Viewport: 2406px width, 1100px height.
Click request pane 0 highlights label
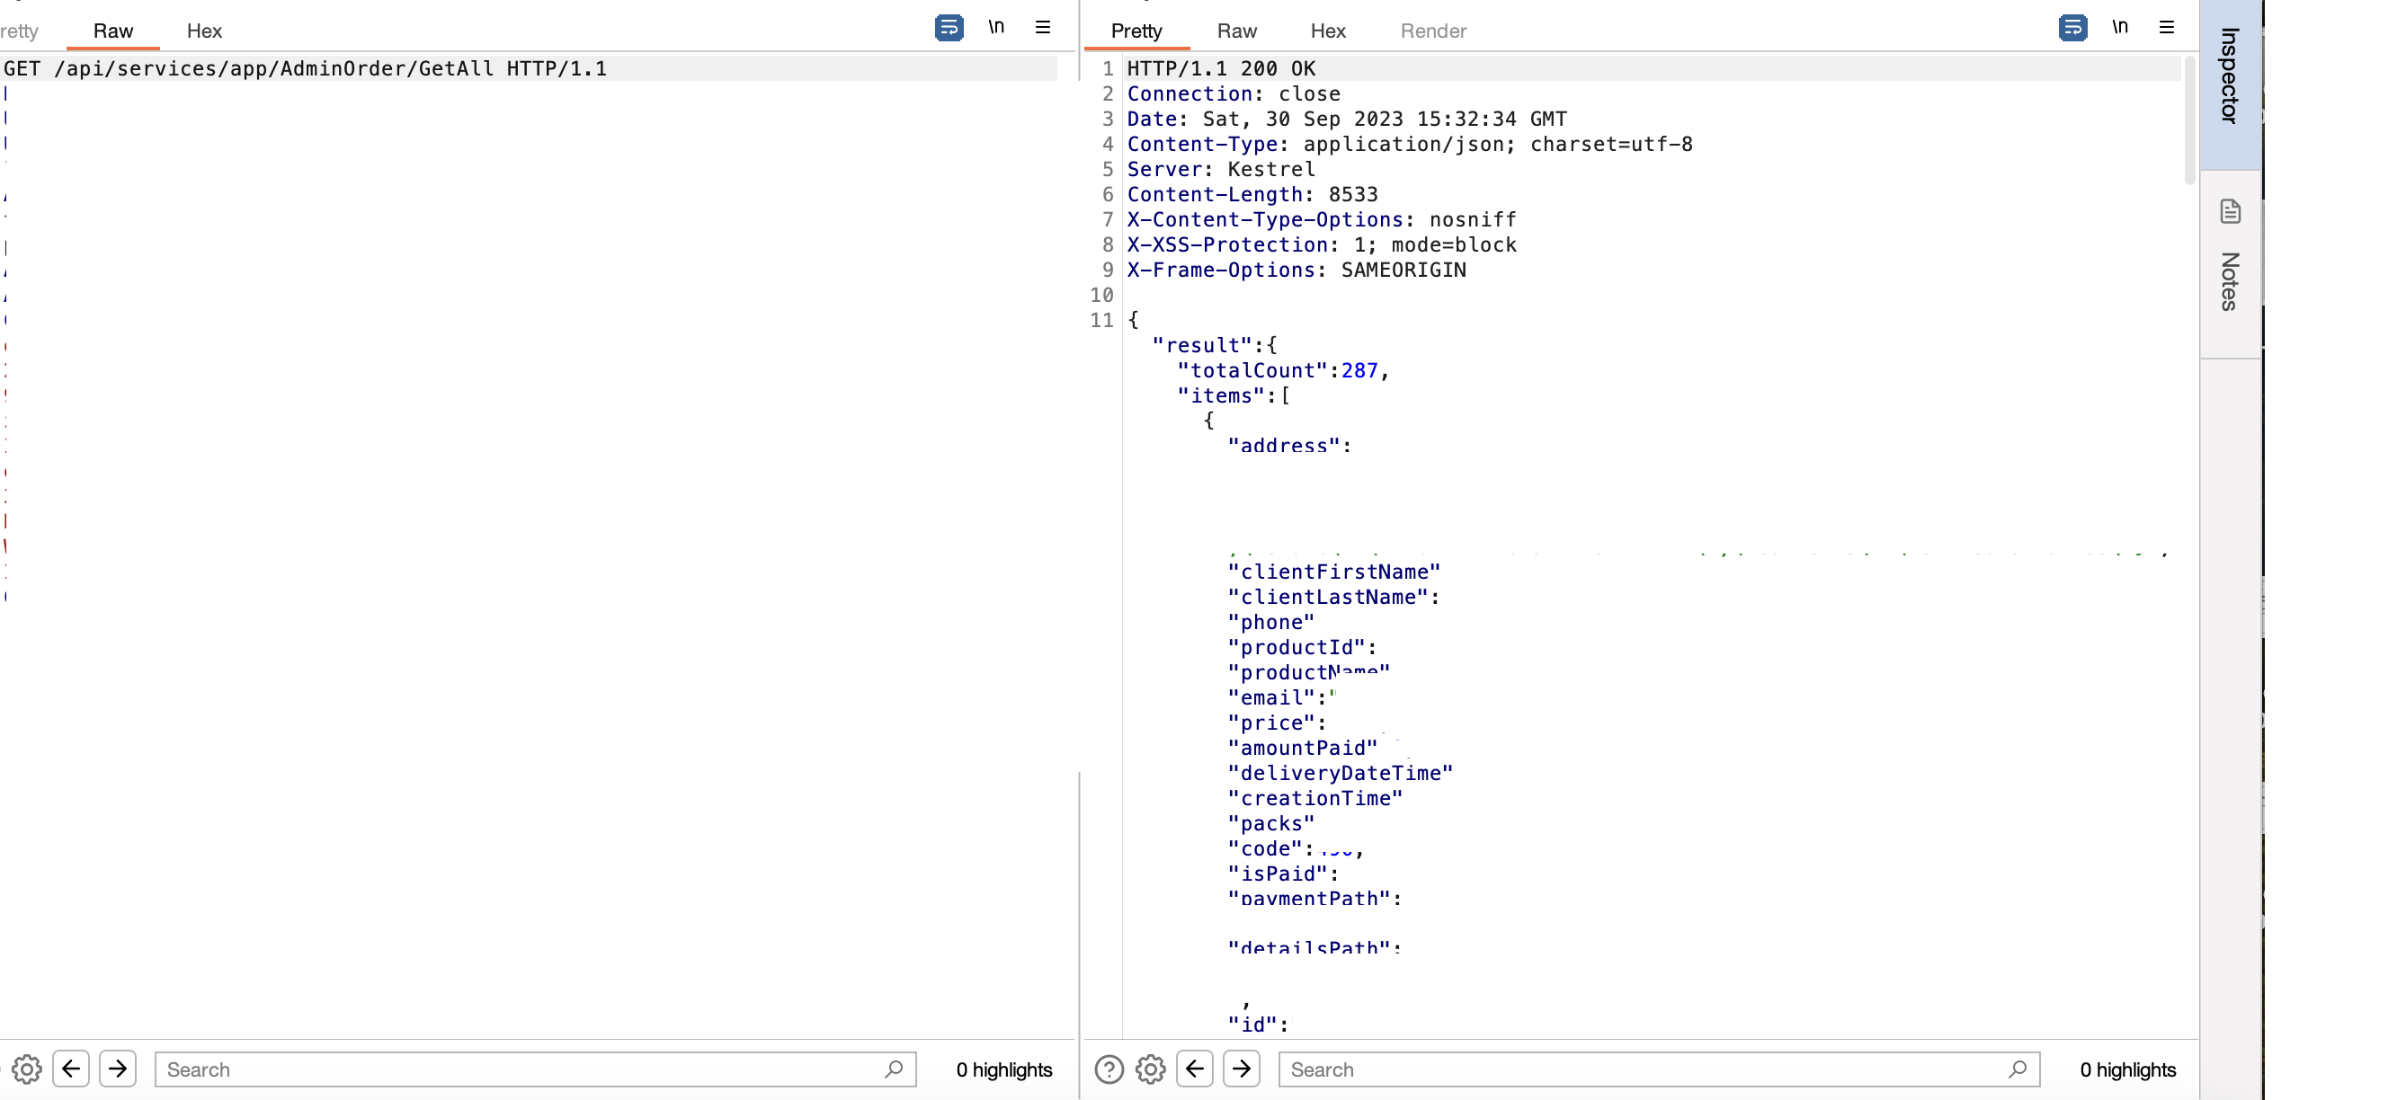click(1004, 1069)
